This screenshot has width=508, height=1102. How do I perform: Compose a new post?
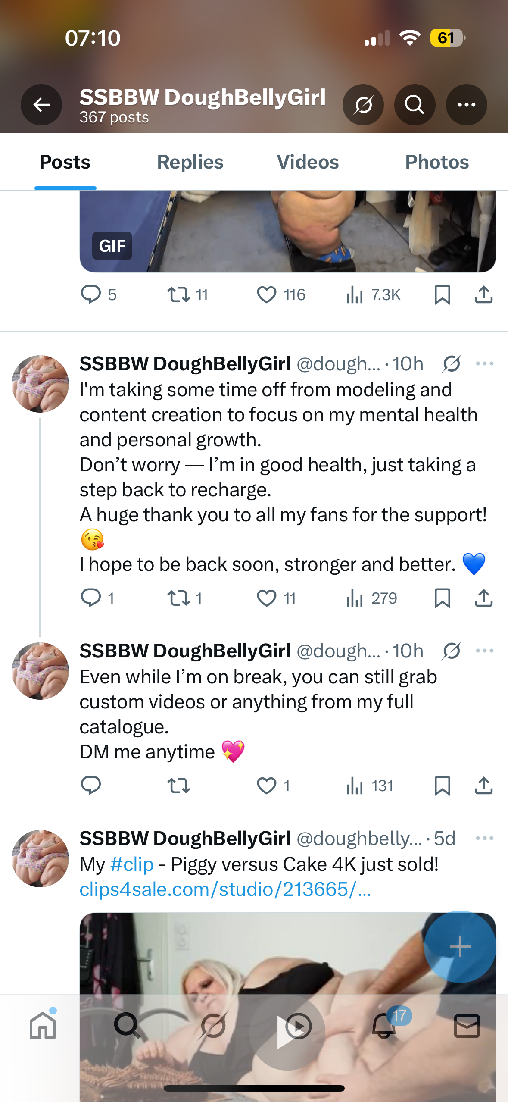tap(459, 947)
